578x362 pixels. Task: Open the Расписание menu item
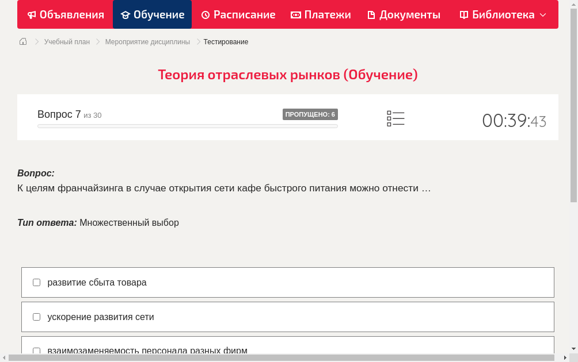click(238, 14)
